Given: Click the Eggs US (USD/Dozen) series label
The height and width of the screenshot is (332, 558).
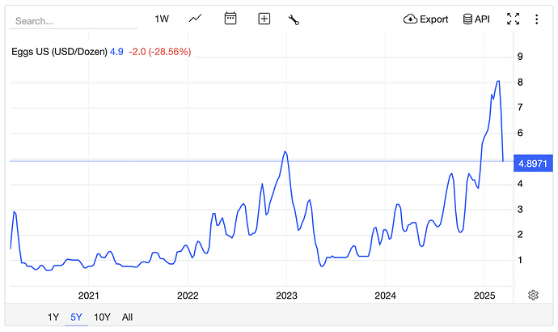Looking at the screenshot, I should [x=58, y=52].
